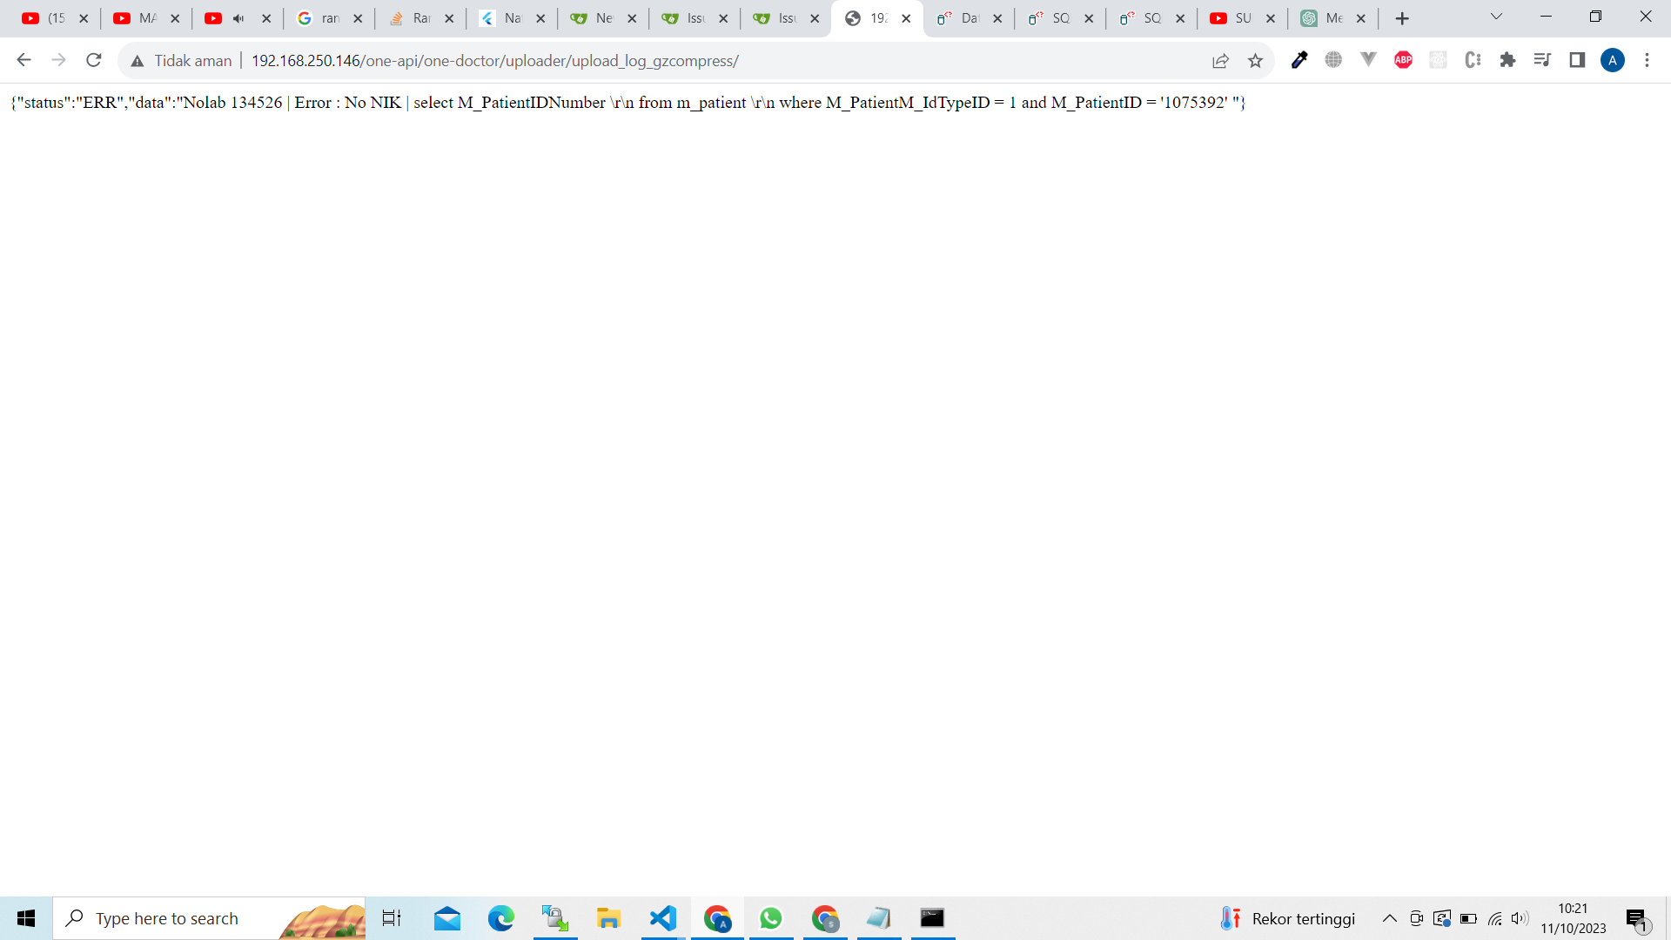Expand the tab search dropdown arrow
Viewport: 1671px width, 940px height.
(1496, 17)
